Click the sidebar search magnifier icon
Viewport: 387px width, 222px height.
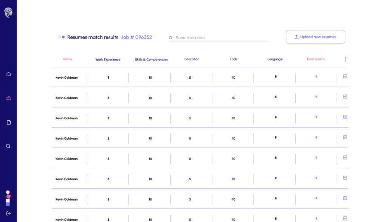pos(8,146)
